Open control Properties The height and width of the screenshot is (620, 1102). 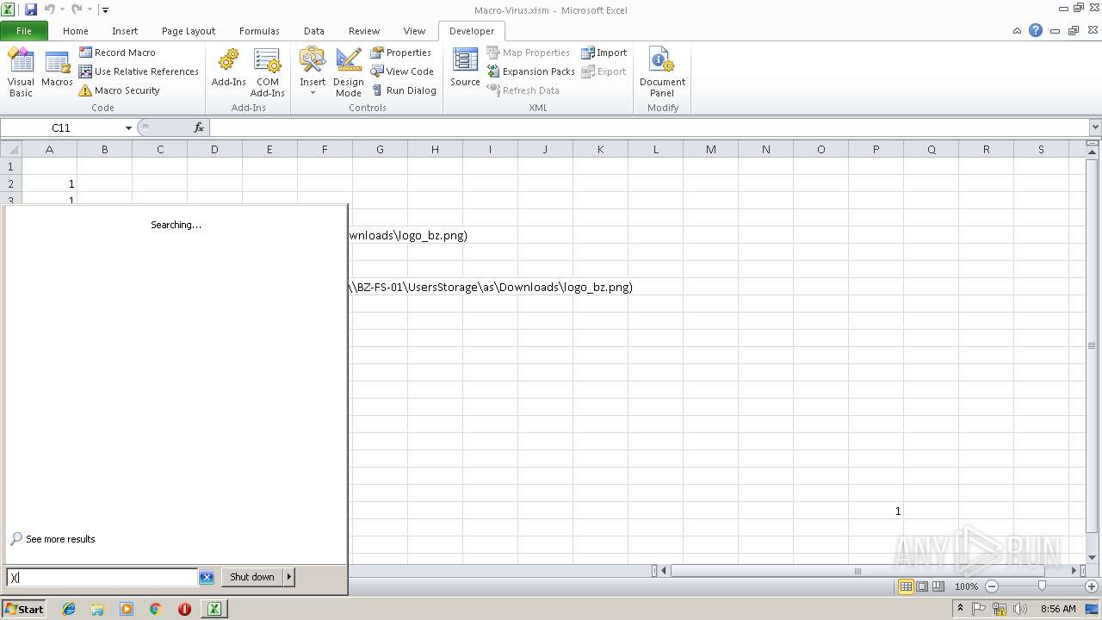click(x=401, y=53)
